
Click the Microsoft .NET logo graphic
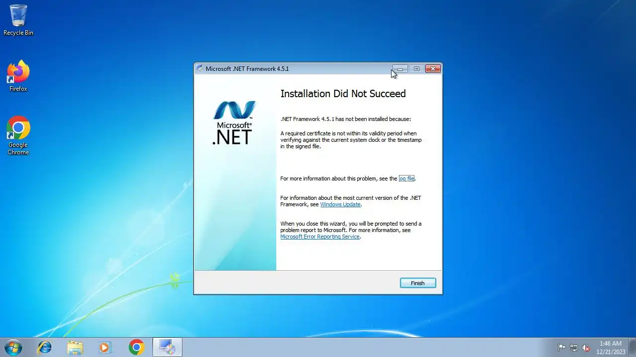pos(234,123)
